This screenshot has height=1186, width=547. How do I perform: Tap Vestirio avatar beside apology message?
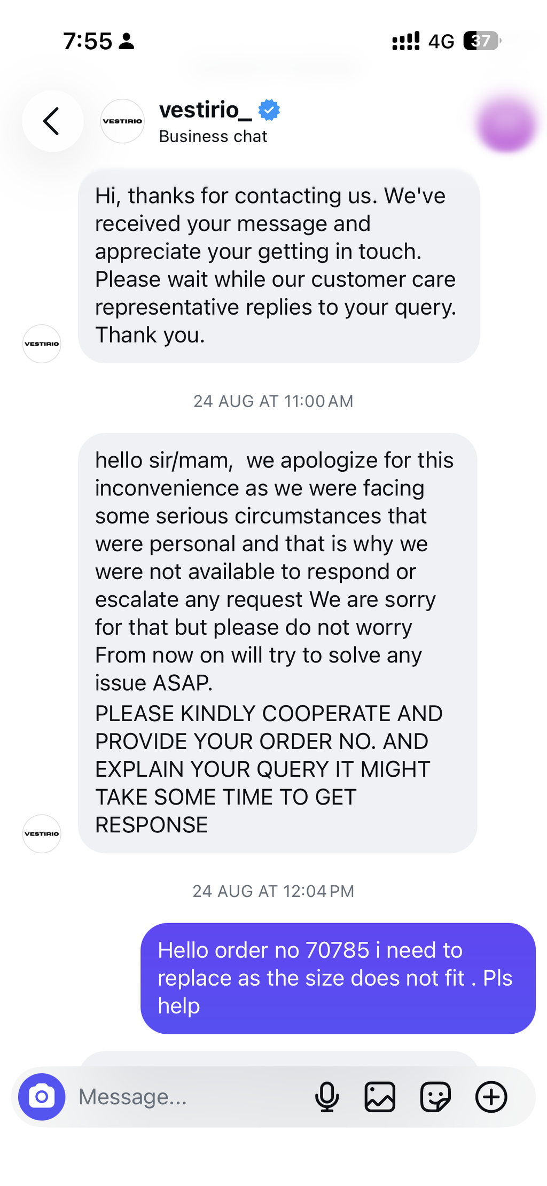pyautogui.click(x=42, y=833)
